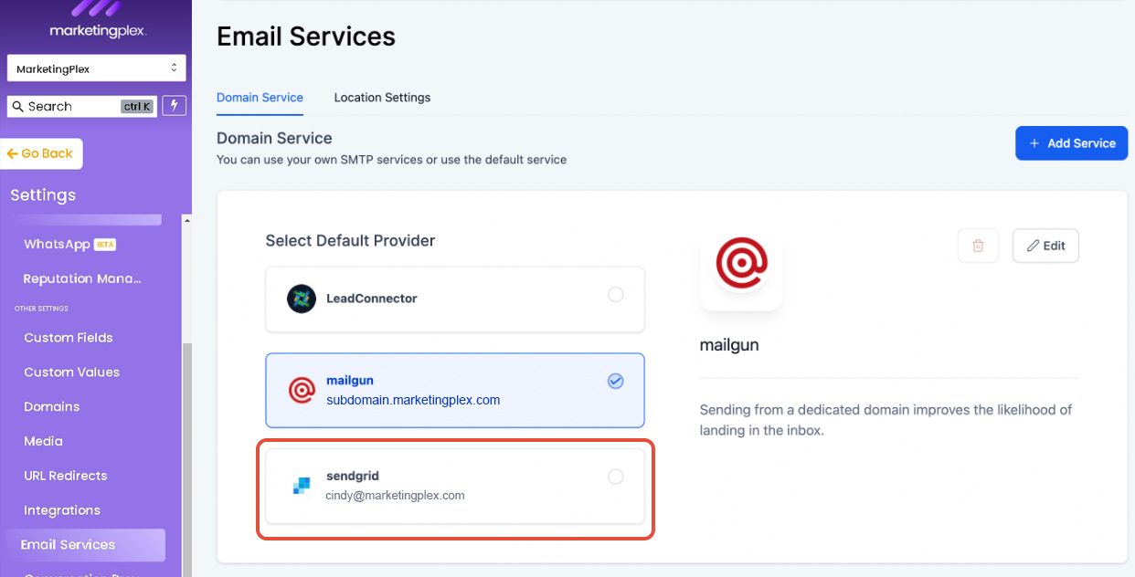
Task: Click the sidebar vertical scrollbar
Action: click(186, 459)
